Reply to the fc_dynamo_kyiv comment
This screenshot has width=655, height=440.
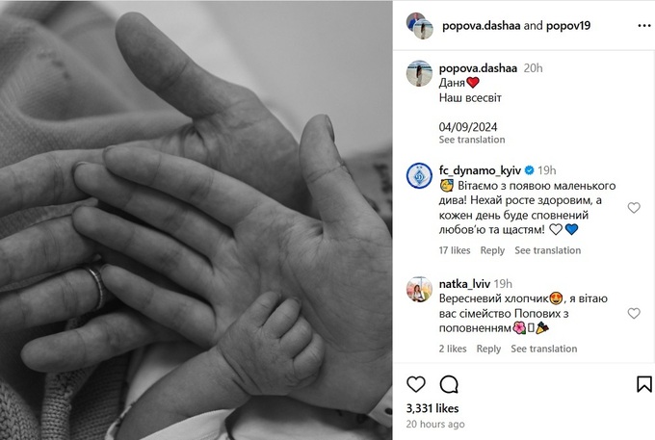point(492,250)
